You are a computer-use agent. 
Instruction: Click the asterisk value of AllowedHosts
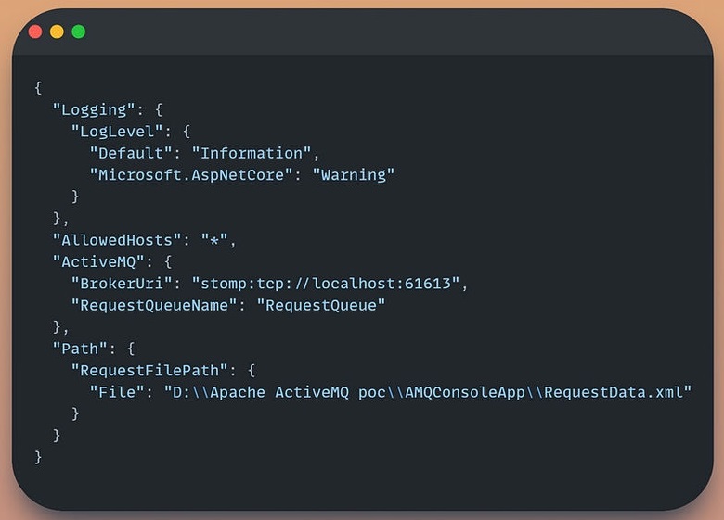click(x=214, y=240)
